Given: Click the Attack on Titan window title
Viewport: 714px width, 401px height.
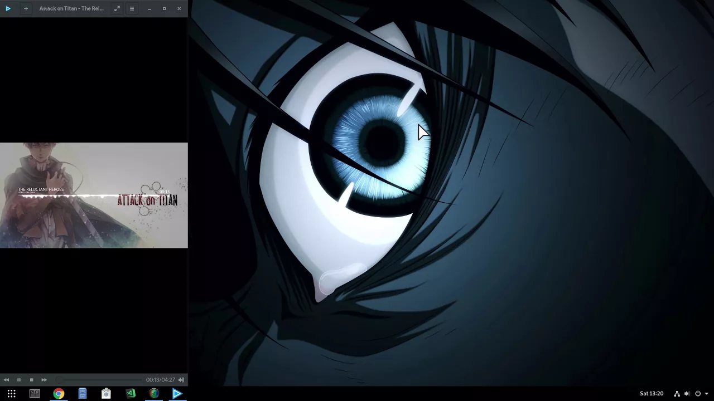Looking at the screenshot, I should pyautogui.click(x=71, y=8).
